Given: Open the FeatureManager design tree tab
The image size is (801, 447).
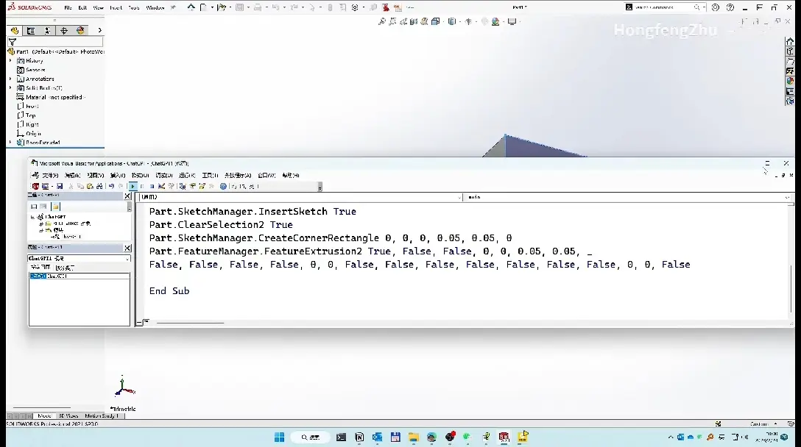Looking at the screenshot, I should click(15, 31).
